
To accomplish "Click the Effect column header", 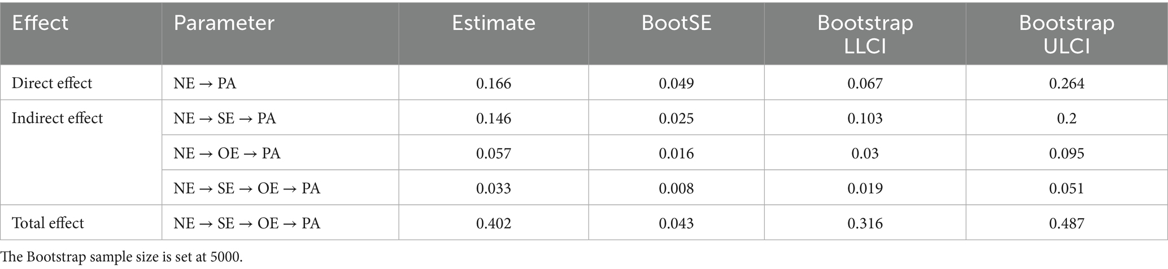I will pyautogui.click(x=40, y=23).
